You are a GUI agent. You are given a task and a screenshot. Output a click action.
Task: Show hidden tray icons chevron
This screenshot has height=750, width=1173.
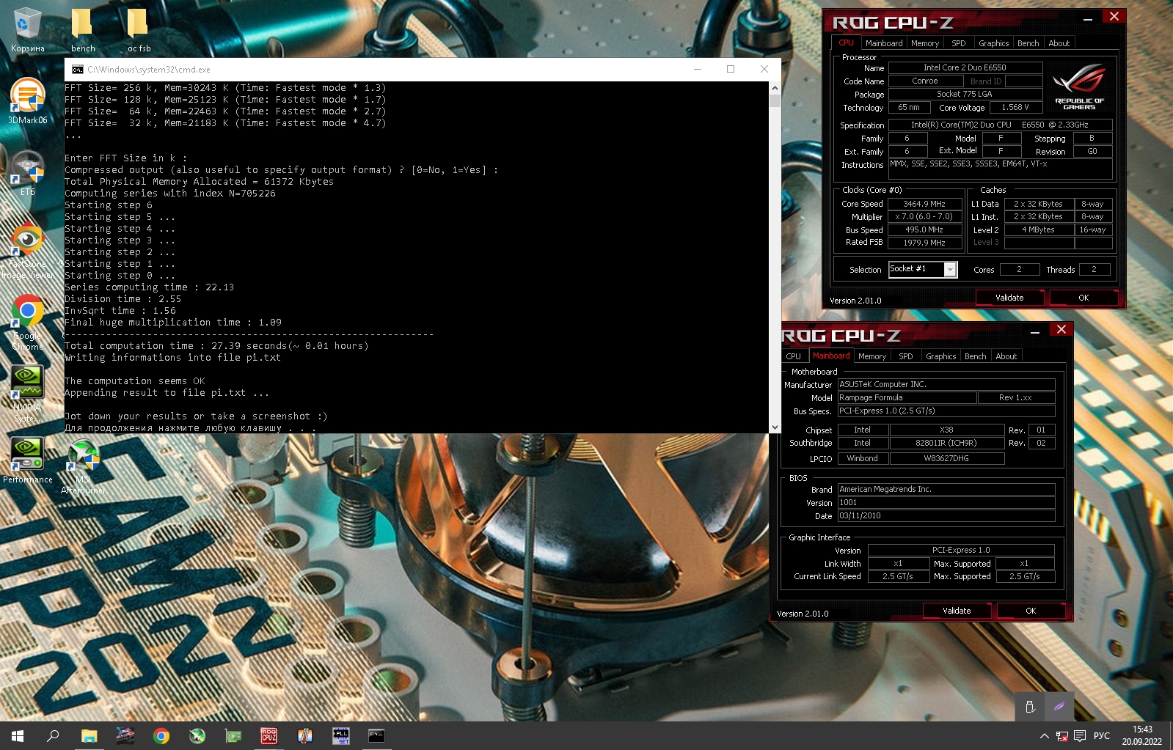click(1044, 736)
